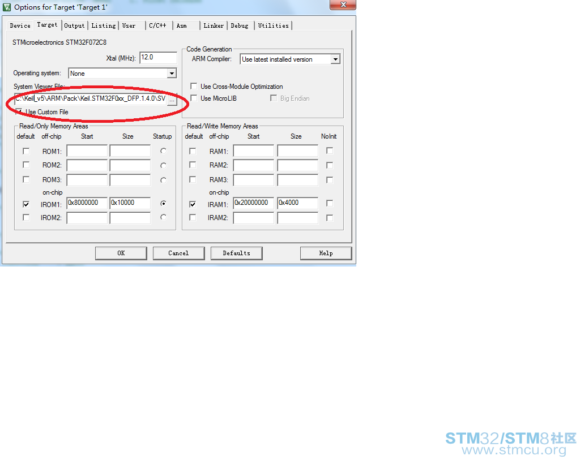The height and width of the screenshot is (464, 580).
Task: Enable the Use MicroLIB checkbox
Action: tap(194, 98)
